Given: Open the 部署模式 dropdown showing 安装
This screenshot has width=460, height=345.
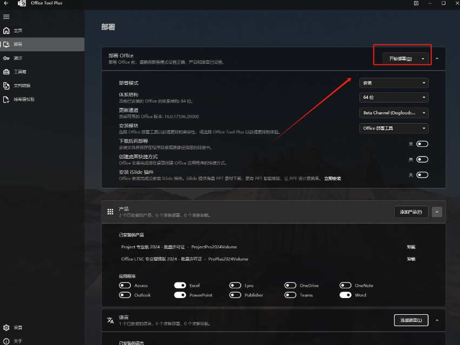Looking at the screenshot, I should pos(394,83).
